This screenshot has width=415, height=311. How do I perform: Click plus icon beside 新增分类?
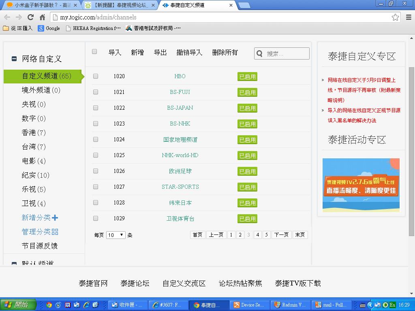[x=55, y=218]
